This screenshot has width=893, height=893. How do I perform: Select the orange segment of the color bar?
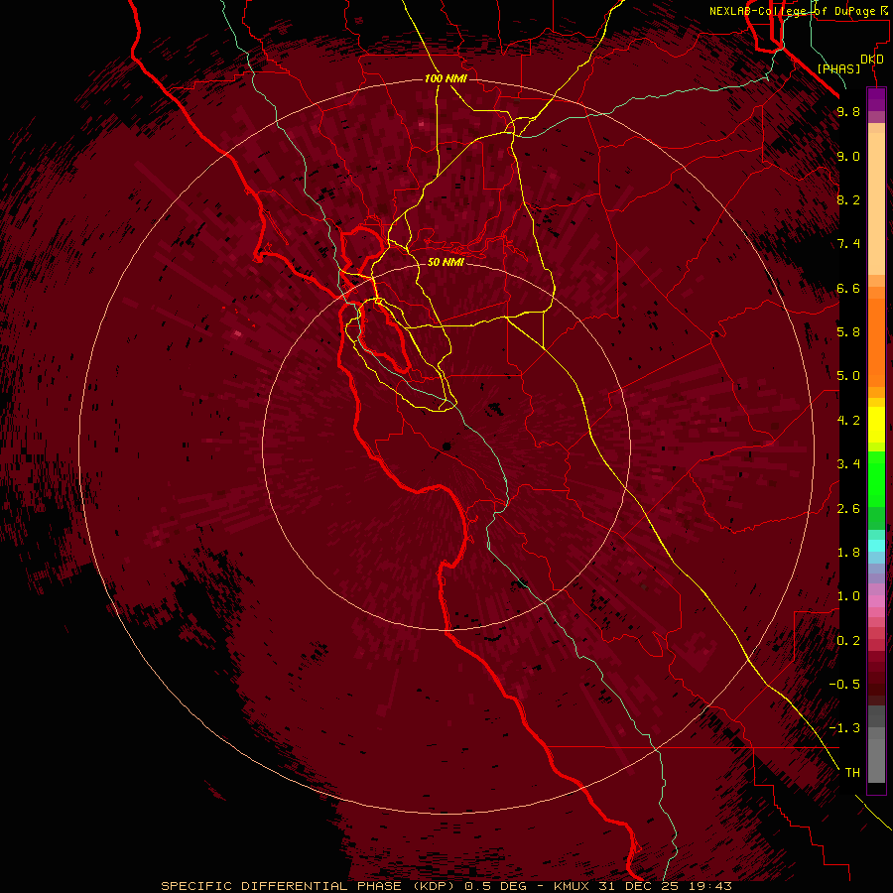[x=876, y=343]
